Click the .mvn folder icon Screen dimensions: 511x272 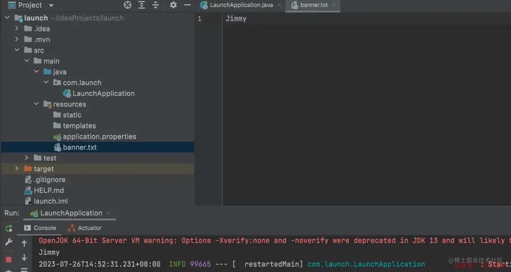tap(28, 39)
